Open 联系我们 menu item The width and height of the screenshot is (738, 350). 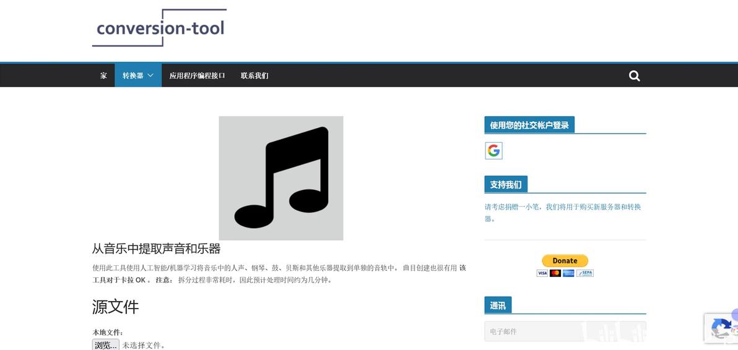[x=254, y=75]
